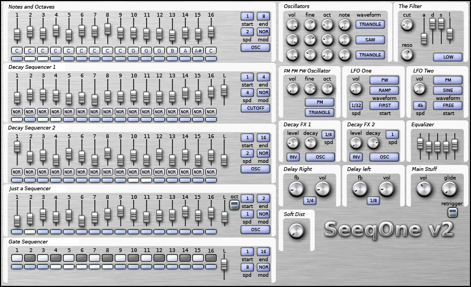Image resolution: width=471 pixels, height=287 pixels.
Task: Toggle Gate Sequencer step 8 pad
Action: [x=107, y=258]
